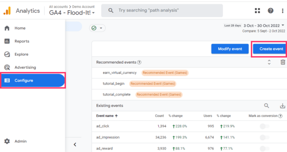The width and height of the screenshot is (287, 152).
Task: Open the GA4 - Flood-It! property dropdown
Action: (72, 13)
